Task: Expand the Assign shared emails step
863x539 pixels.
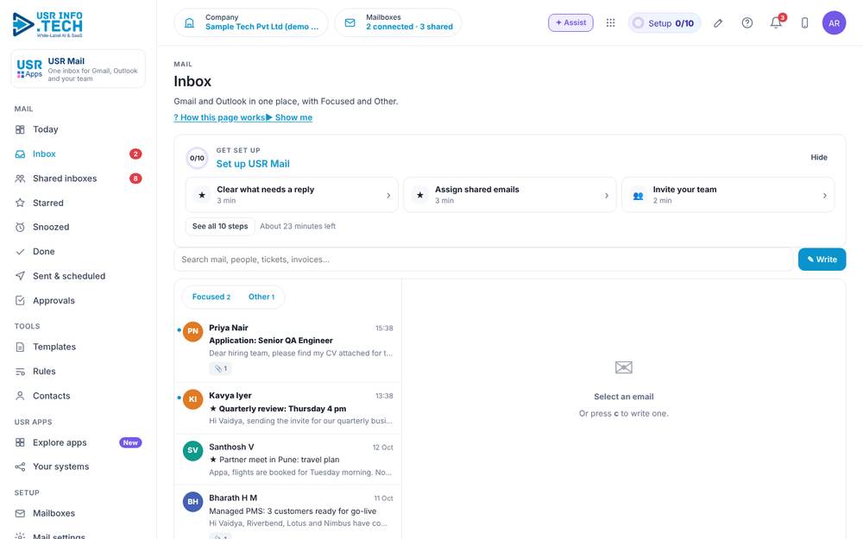Action: [x=510, y=195]
